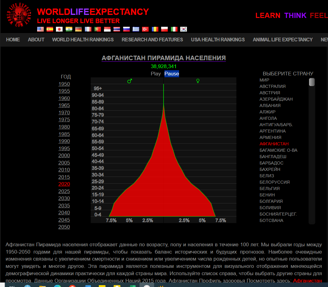Image resolution: width=328 pixels, height=287 pixels.
Task: Open ANIMAL LIFE EXPECTANCY menu
Action: click(283, 40)
